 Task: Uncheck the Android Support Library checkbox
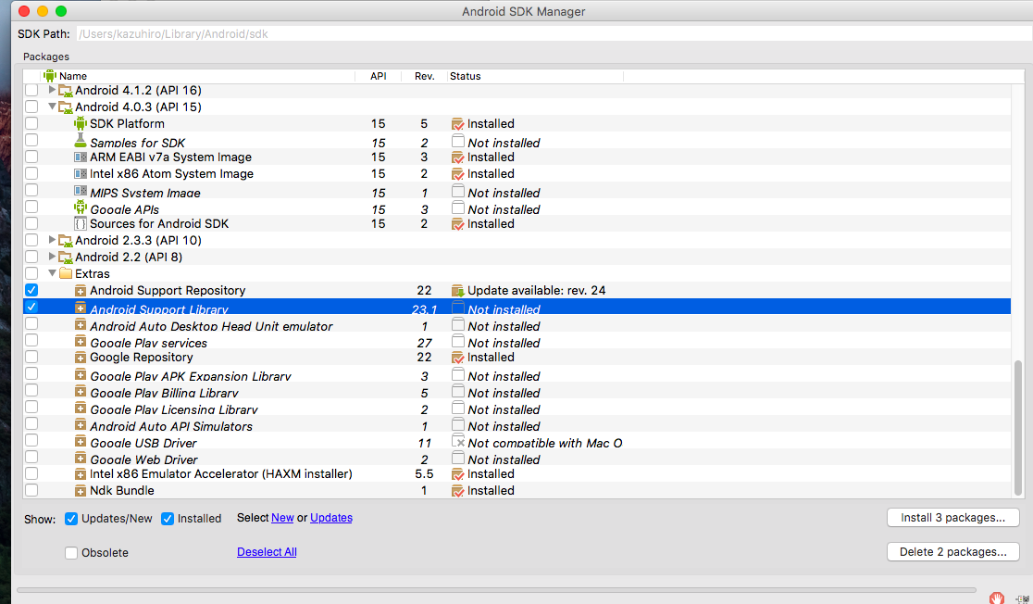(31, 307)
